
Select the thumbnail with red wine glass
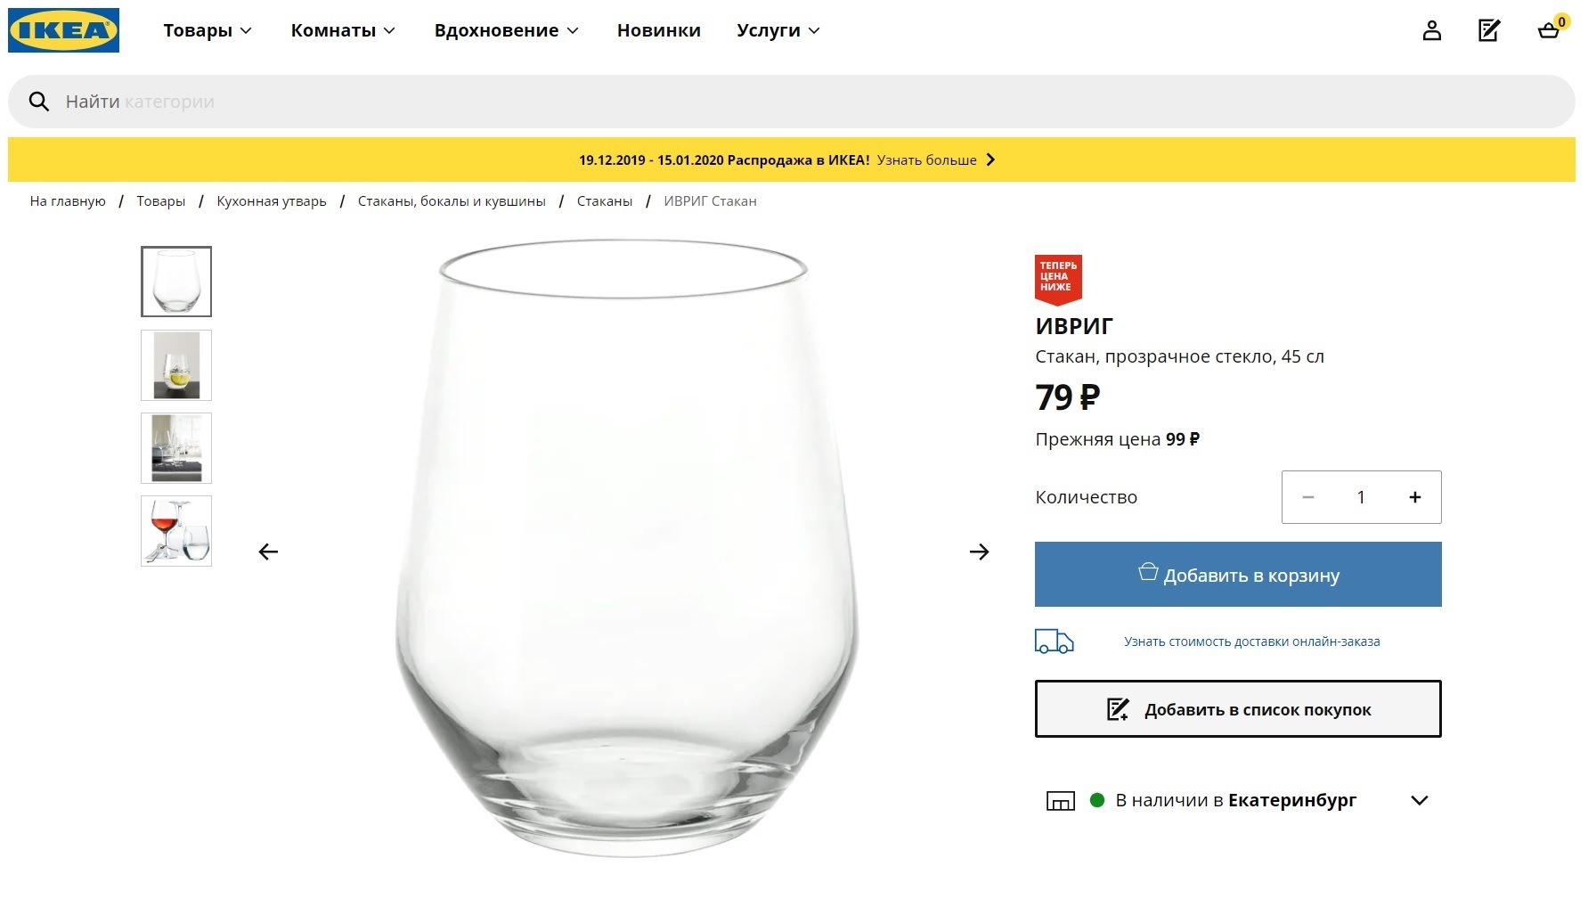[x=176, y=531]
